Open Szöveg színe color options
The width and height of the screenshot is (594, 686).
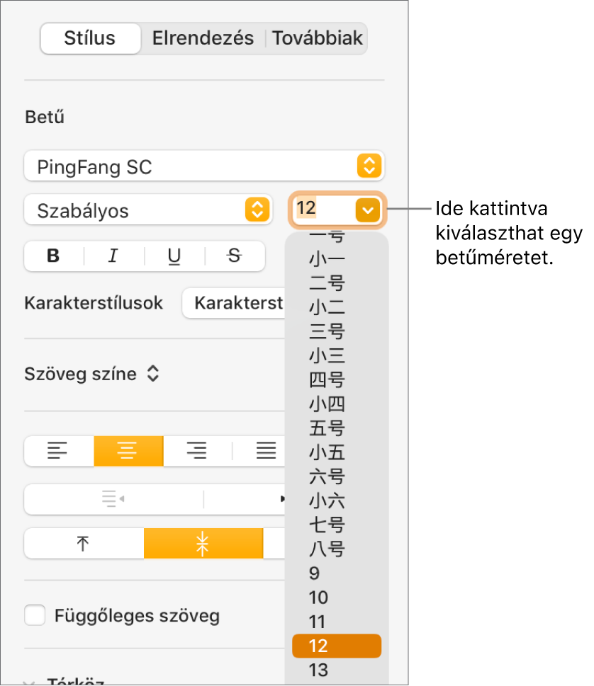tap(91, 375)
